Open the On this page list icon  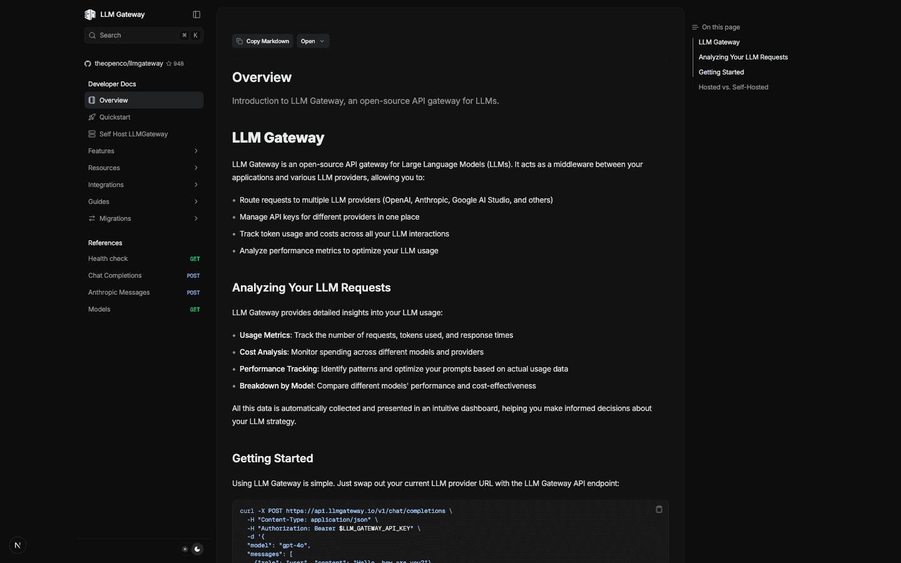click(x=694, y=27)
